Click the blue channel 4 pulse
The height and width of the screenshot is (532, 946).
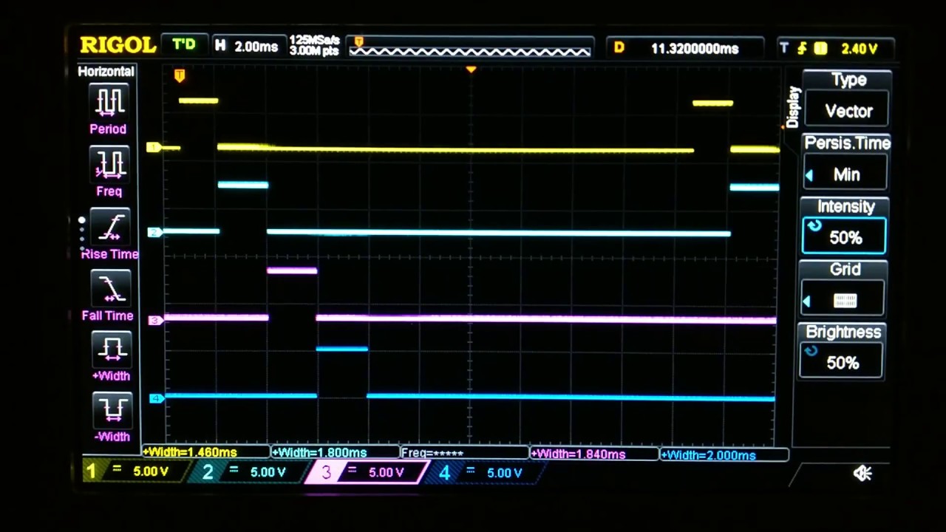coord(341,349)
